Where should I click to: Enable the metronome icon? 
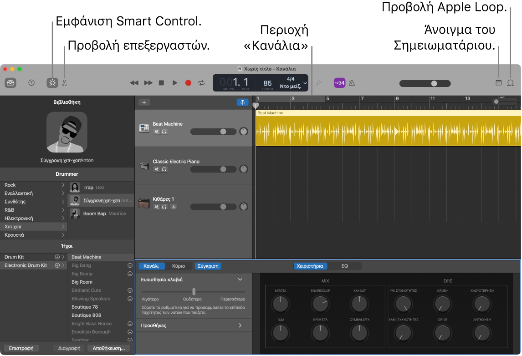[351, 83]
